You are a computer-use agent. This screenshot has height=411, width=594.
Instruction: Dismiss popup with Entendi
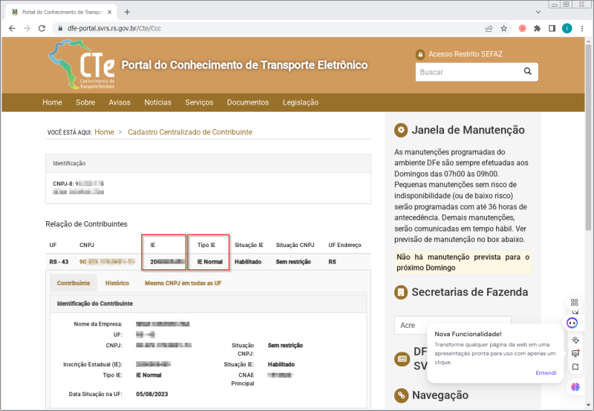[x=546, y=372]
